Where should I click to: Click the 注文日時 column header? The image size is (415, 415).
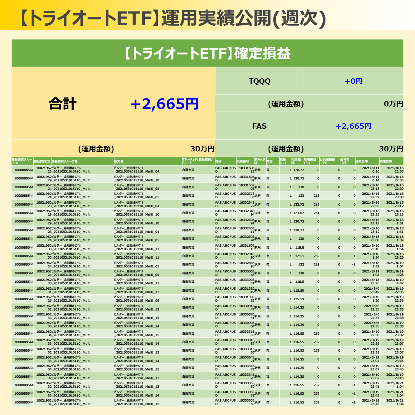click(x=362, y=161)
